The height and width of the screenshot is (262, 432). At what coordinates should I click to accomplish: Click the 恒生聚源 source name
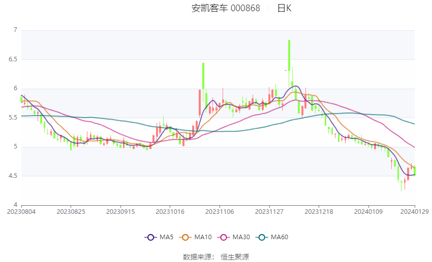pos(235,257)
